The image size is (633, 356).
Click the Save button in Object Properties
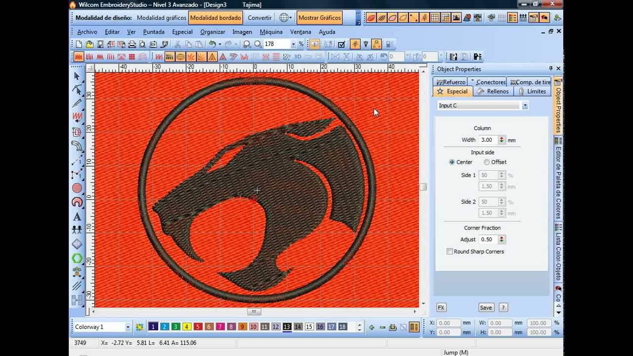[486, 308]
